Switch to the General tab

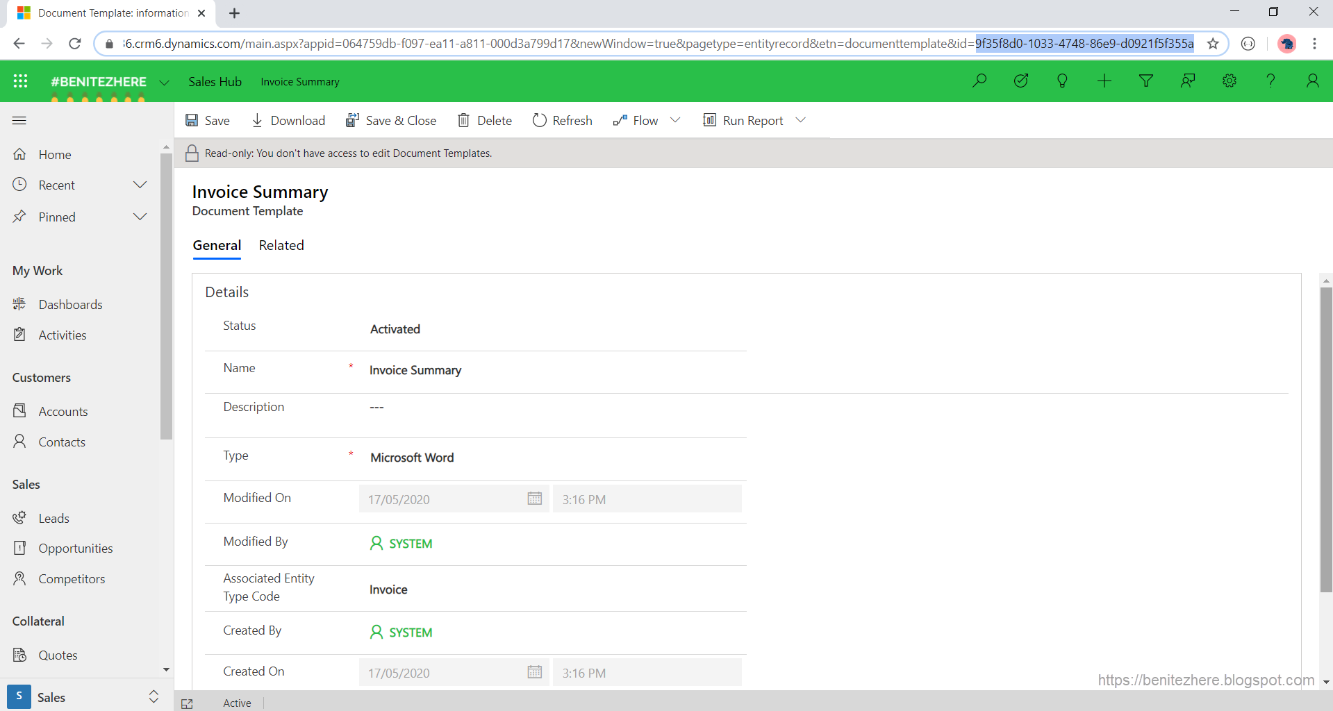tap(217, 245)
